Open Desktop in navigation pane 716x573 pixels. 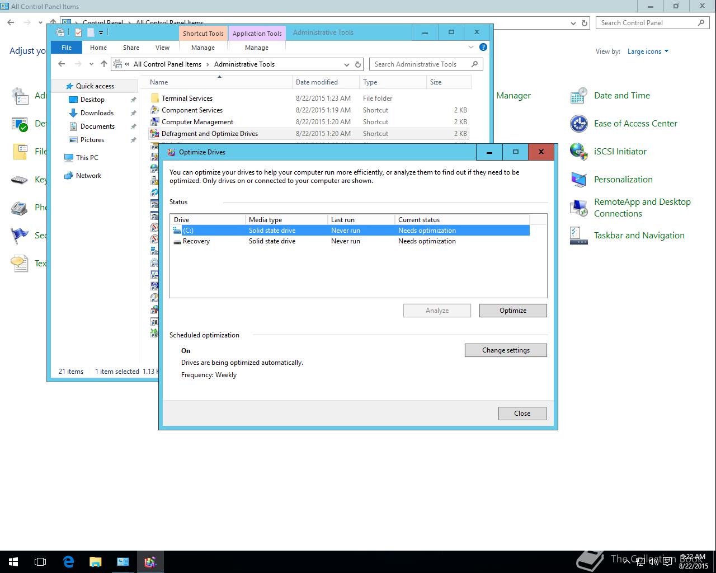coord(92,100)
